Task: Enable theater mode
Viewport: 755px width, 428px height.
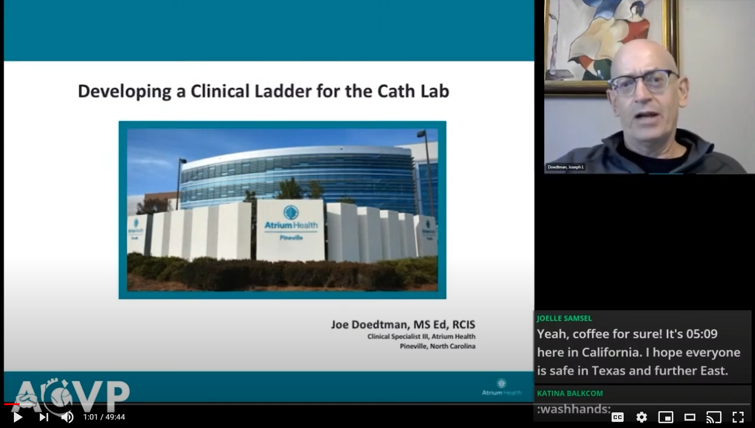Action: pyautogui.click(x=690, y=417)
